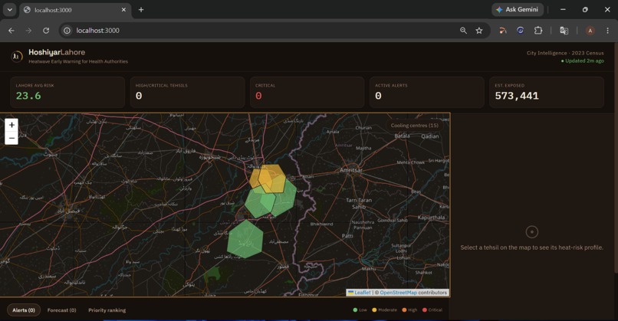The width and height of the screenshot is (618, 321).
Task: Click the Est. Exposed value 573,441
Action: [517, 96]
